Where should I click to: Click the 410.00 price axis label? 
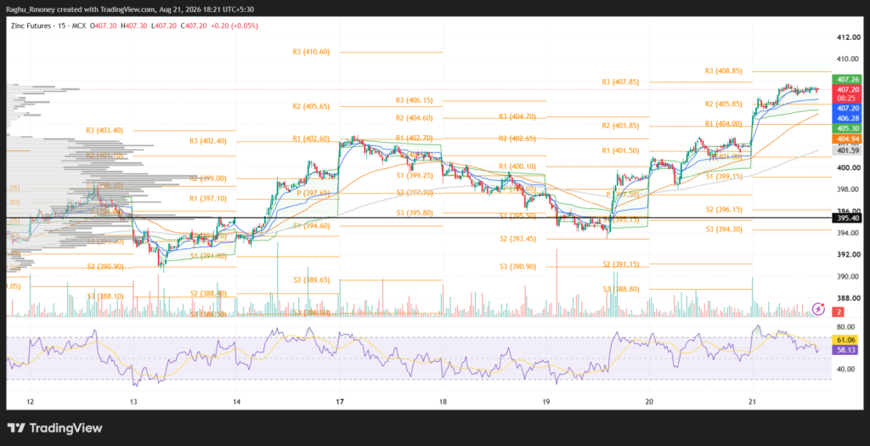849,59
